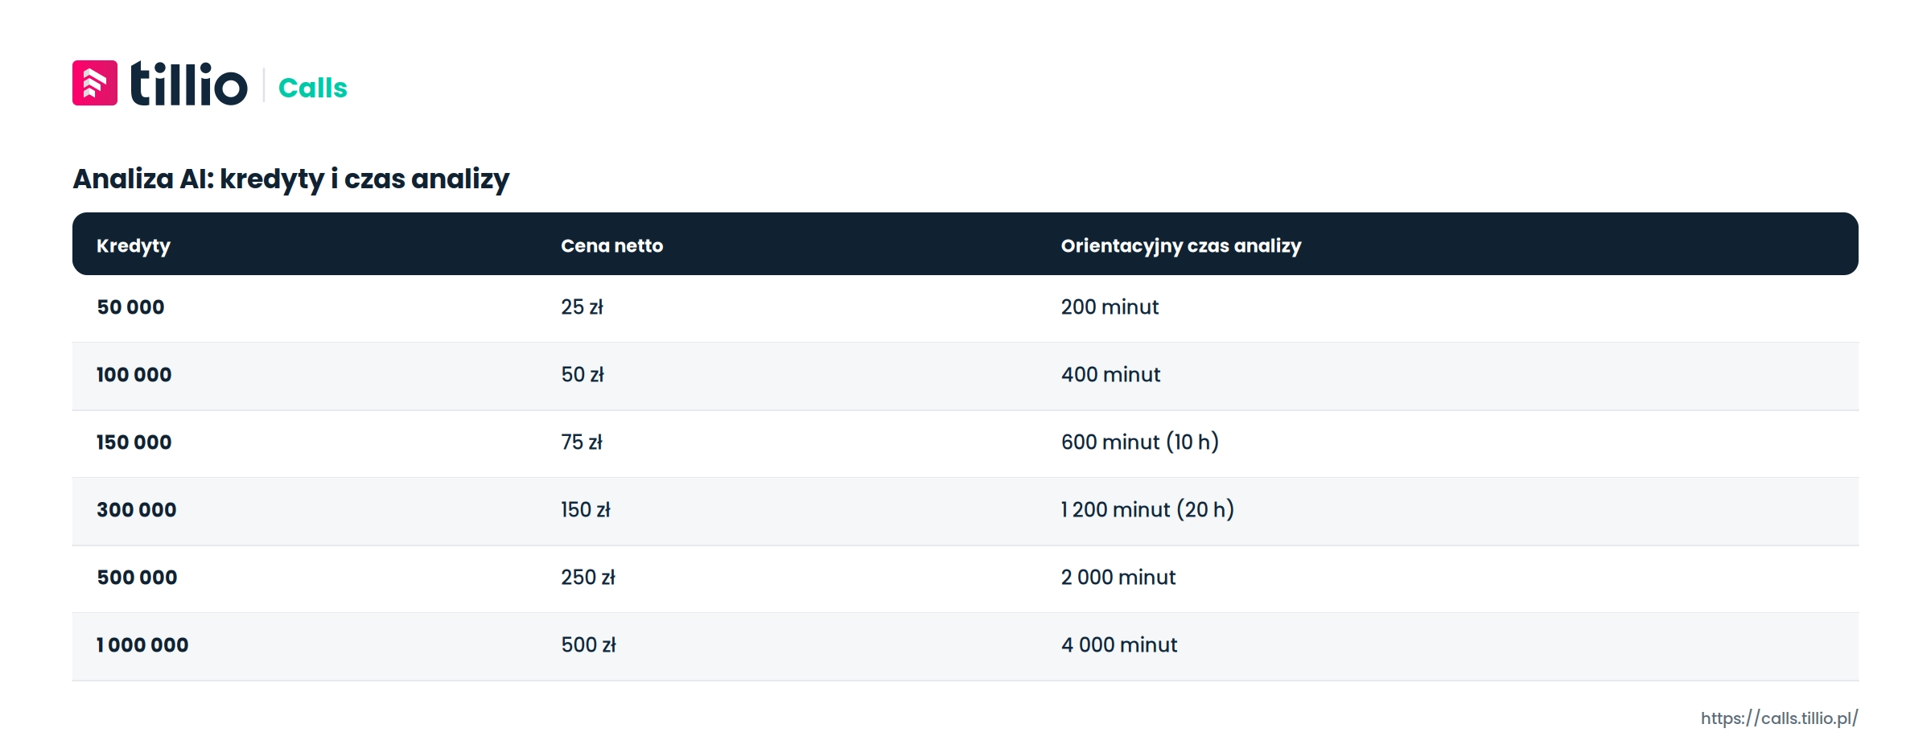Click the Analiza AI heading text

[x=290, y=179]
